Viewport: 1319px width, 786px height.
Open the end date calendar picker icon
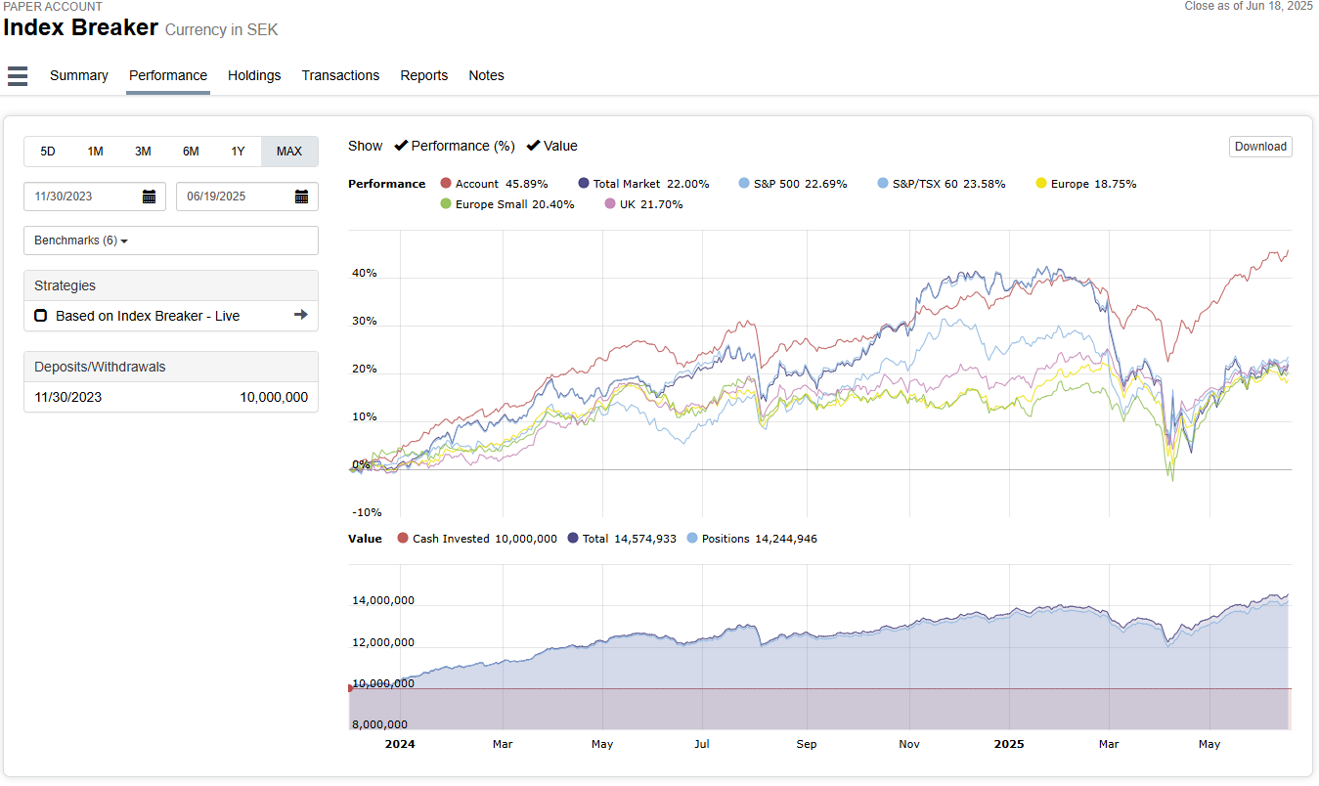point(301,196)
